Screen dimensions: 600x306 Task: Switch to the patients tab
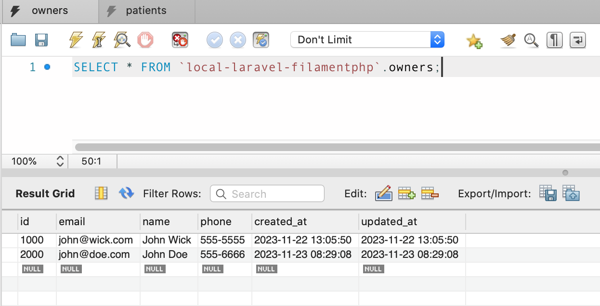coord(146,11)
